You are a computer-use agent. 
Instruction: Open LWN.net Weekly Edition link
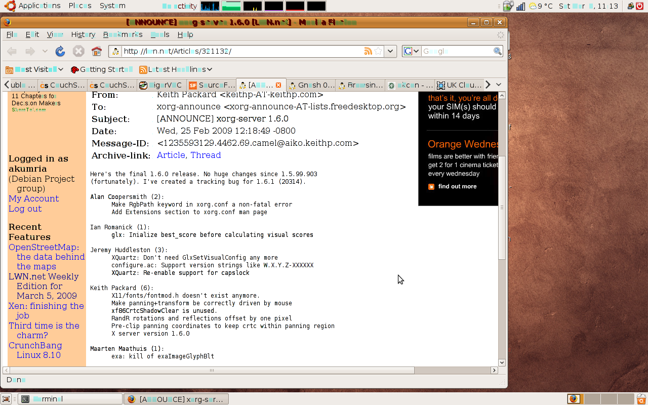click(x=44, y=286)
